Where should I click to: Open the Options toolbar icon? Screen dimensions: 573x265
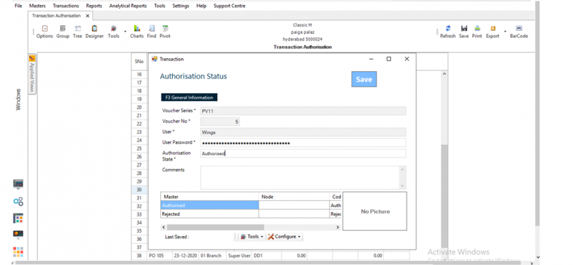pos(44,32)
